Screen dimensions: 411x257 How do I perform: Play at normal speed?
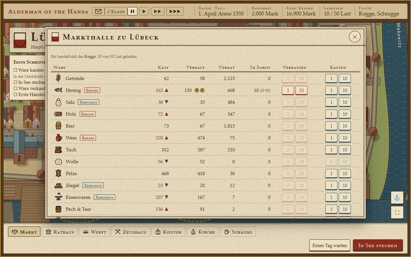[x=144, y=11]
